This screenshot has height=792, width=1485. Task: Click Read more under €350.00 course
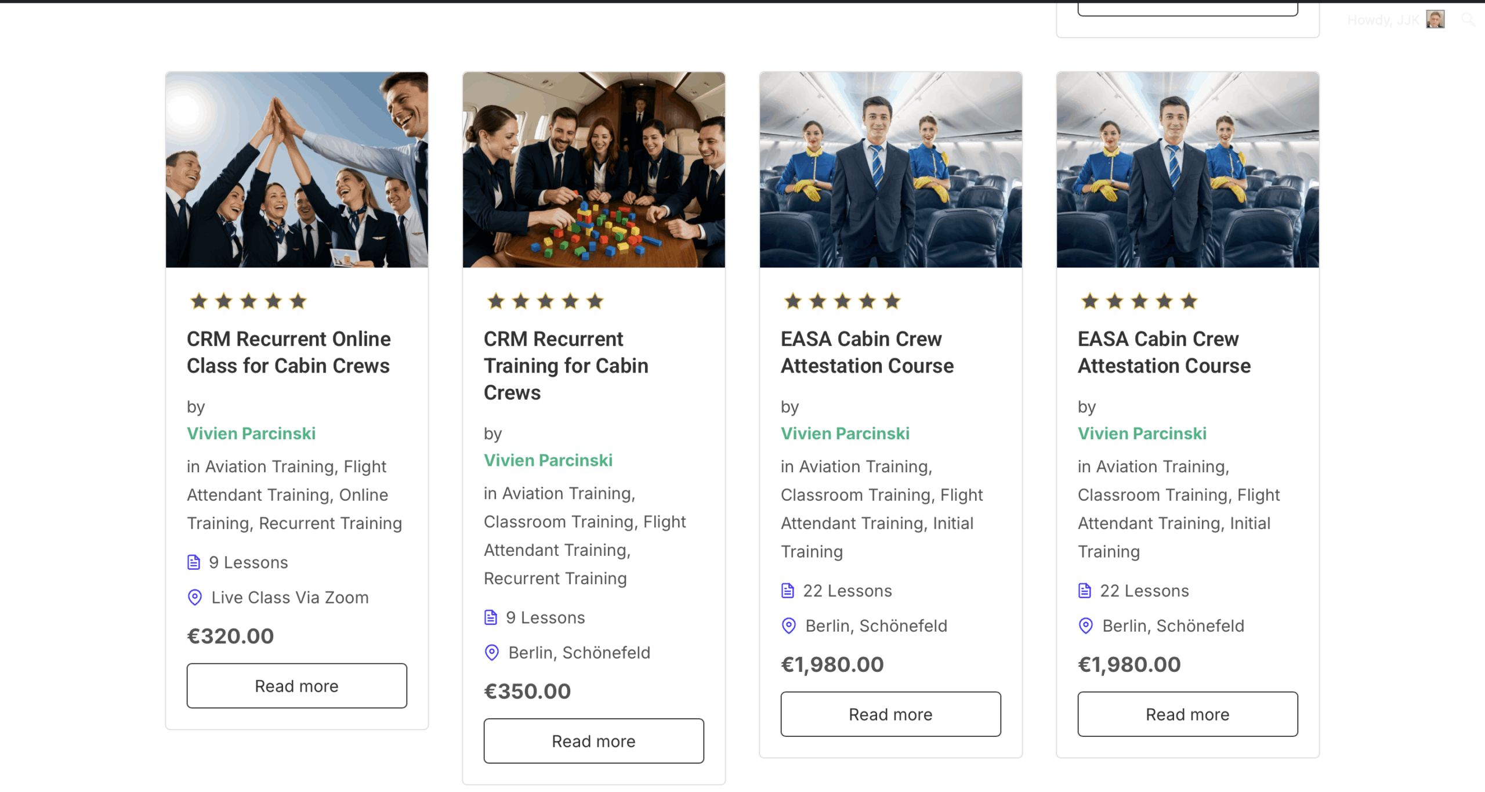click(x=594, y=741)
